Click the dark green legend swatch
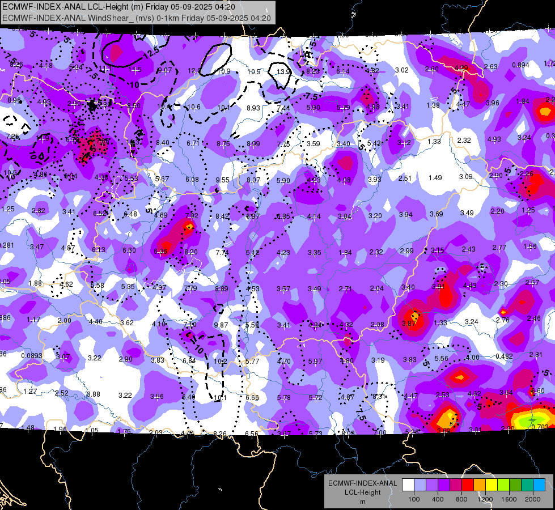Screen dimensions: 555x510 515,485
